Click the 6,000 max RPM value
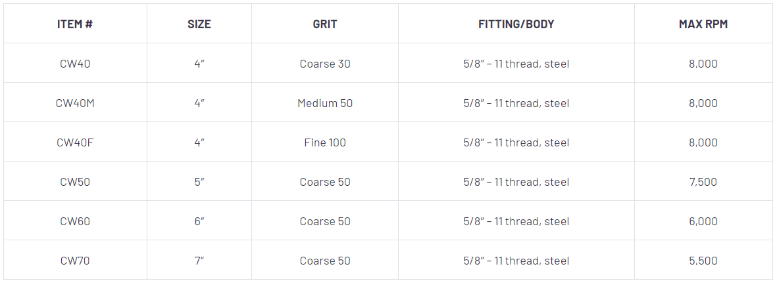Screen dimensions: 775x281 (x=703, y=221)
